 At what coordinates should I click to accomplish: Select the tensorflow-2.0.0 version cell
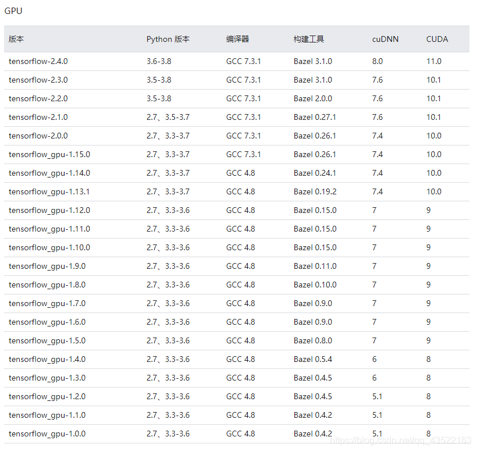click(38, 136)
